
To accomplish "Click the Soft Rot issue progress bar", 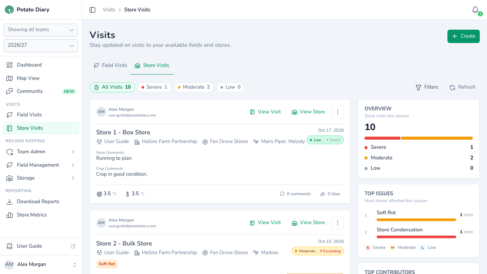I will pos(416,220).
